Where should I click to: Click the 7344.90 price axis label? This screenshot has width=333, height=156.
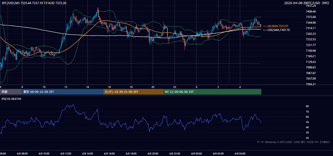(311, 23)
